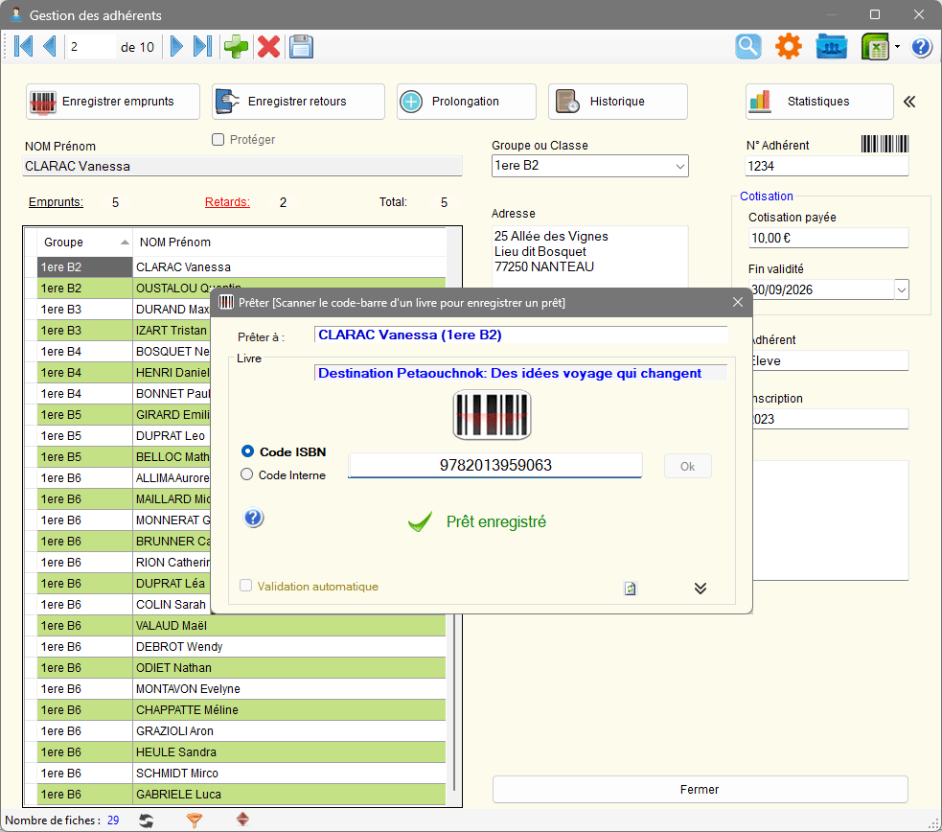Image resolution: width=942 pixels, height=832 pixels.
Task: Expand dialog with double down chevron
Action: click(700, 589)
